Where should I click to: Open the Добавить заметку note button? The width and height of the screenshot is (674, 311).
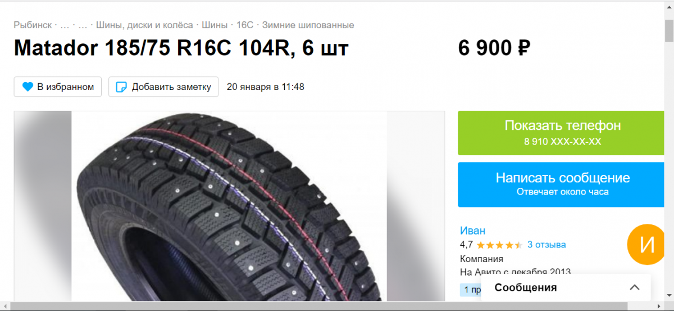[163, 87]
